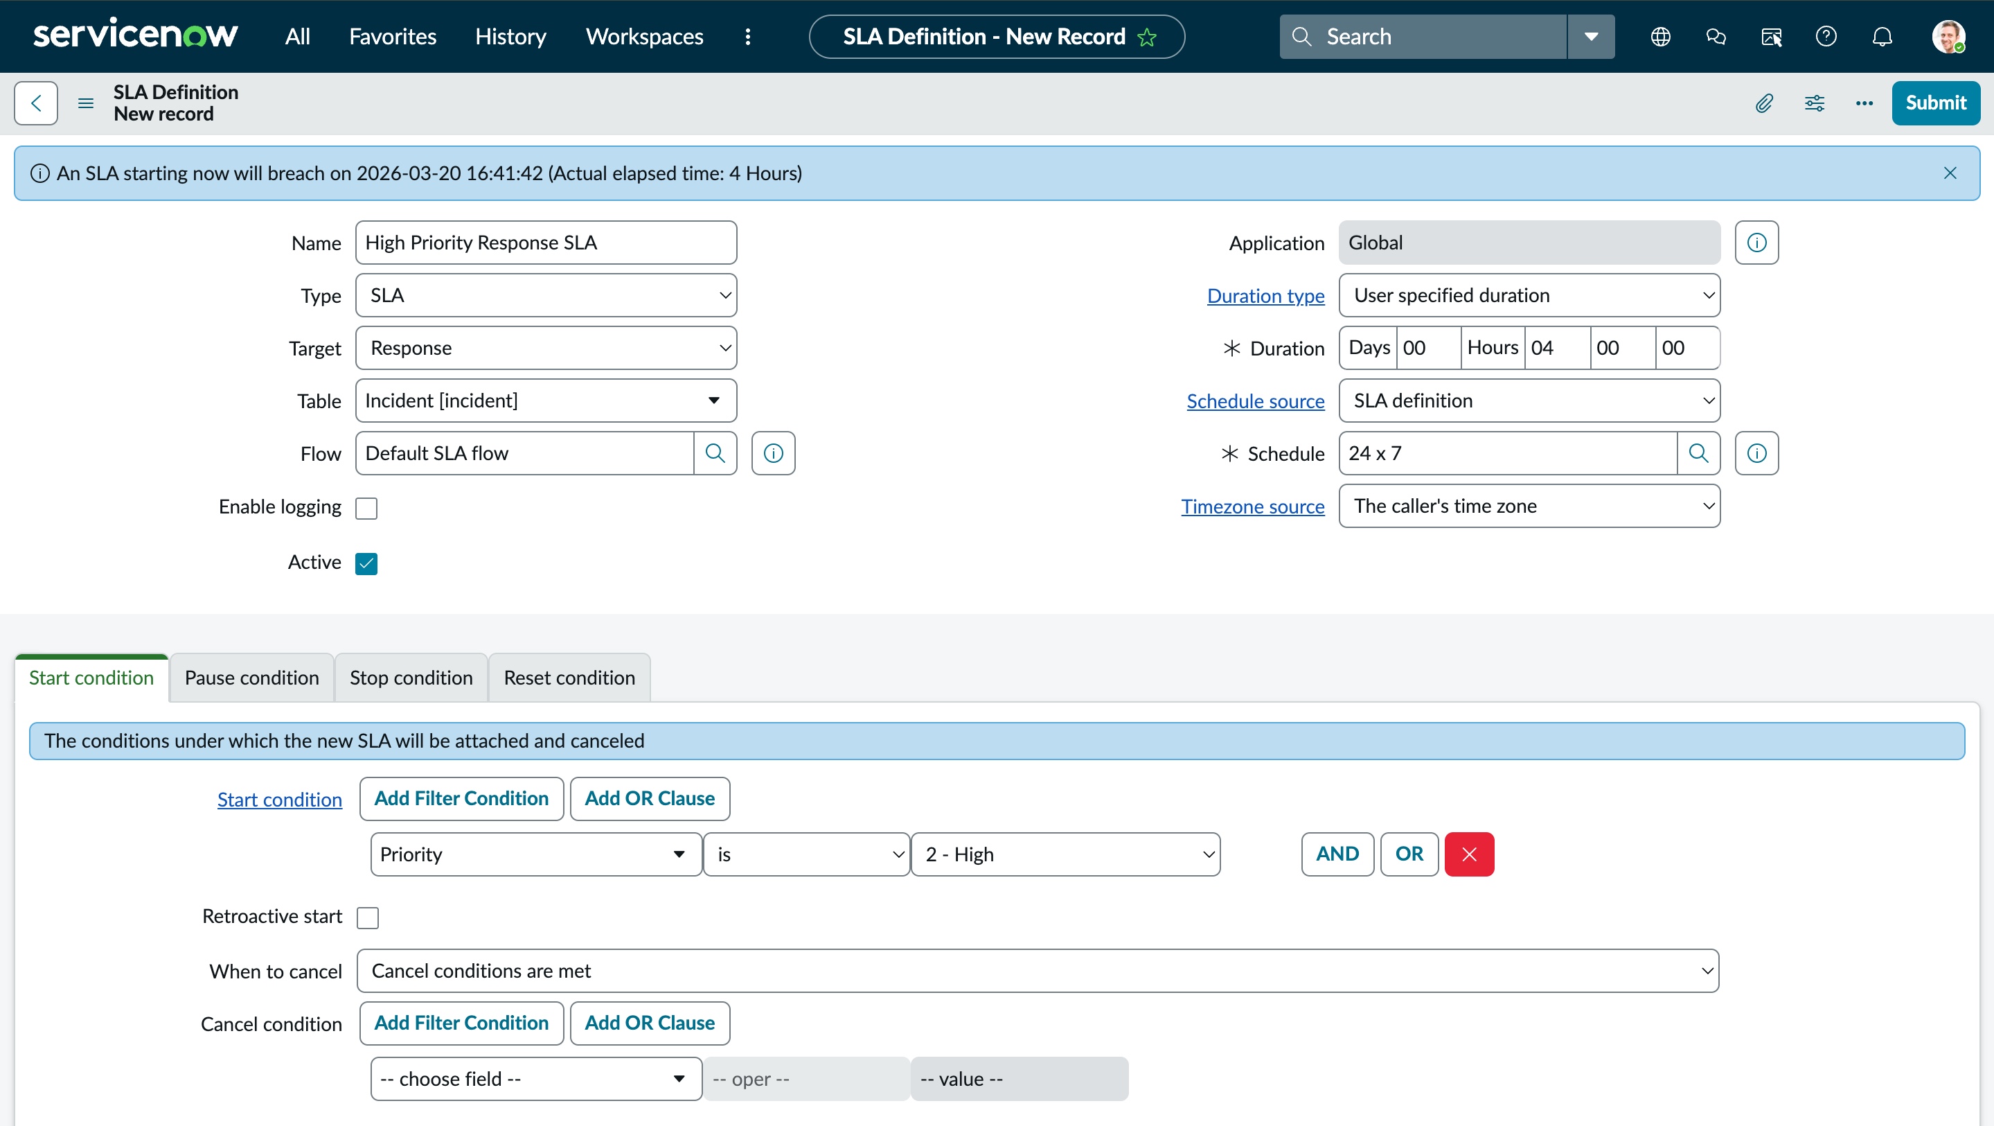Click the help question mark icon
Image resolution: width=1994 pixels, height=1126 pixels.
(x=1826, y=37)
